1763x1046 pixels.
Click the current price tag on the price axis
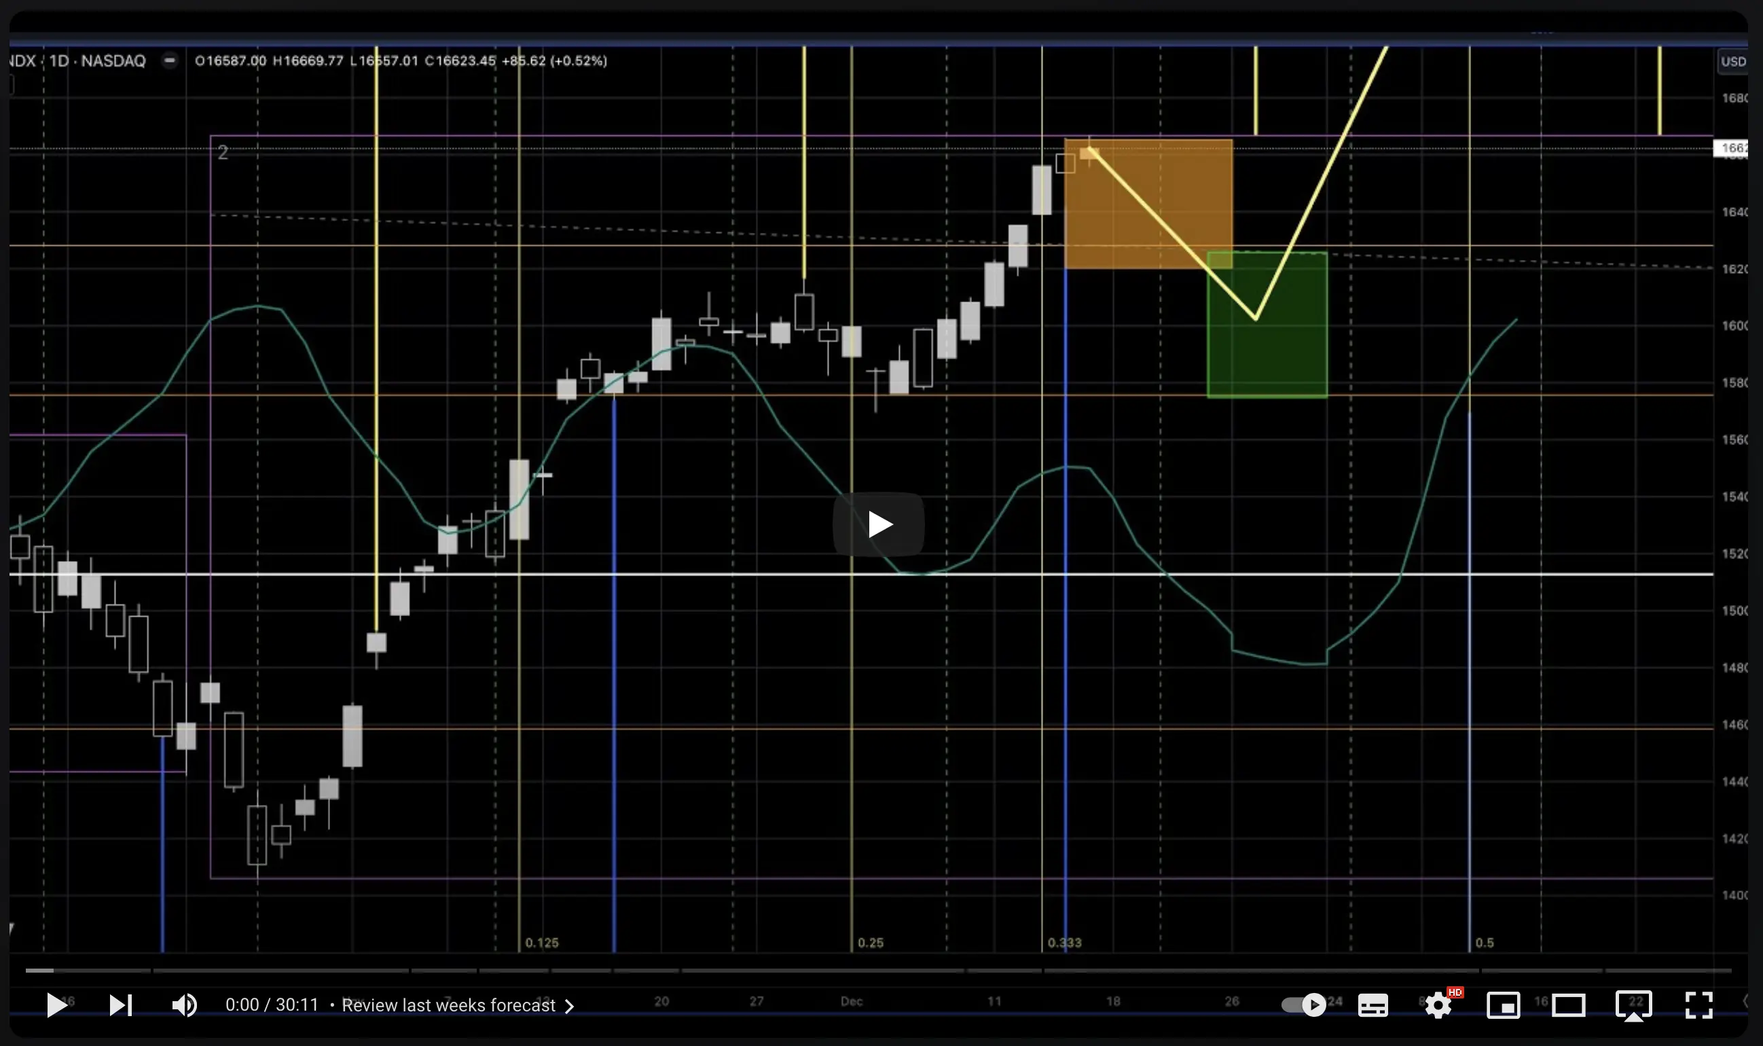(x=1730, y=148)
